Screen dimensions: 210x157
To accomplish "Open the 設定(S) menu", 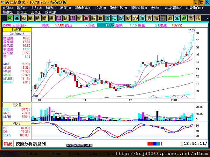I will coord(22,12).
